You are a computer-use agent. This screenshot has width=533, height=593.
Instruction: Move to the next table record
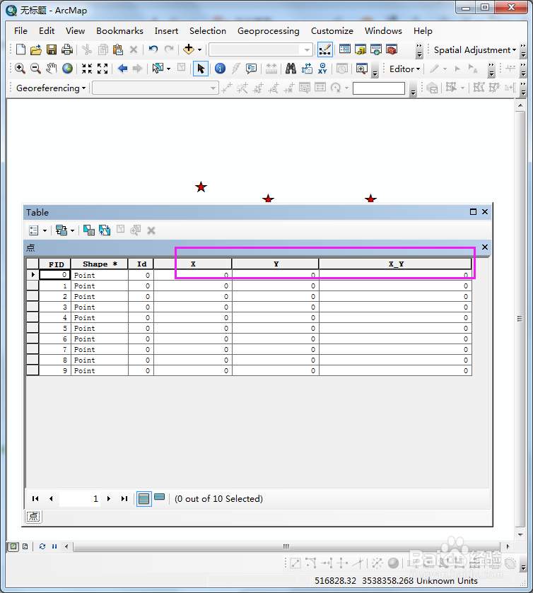109,498
